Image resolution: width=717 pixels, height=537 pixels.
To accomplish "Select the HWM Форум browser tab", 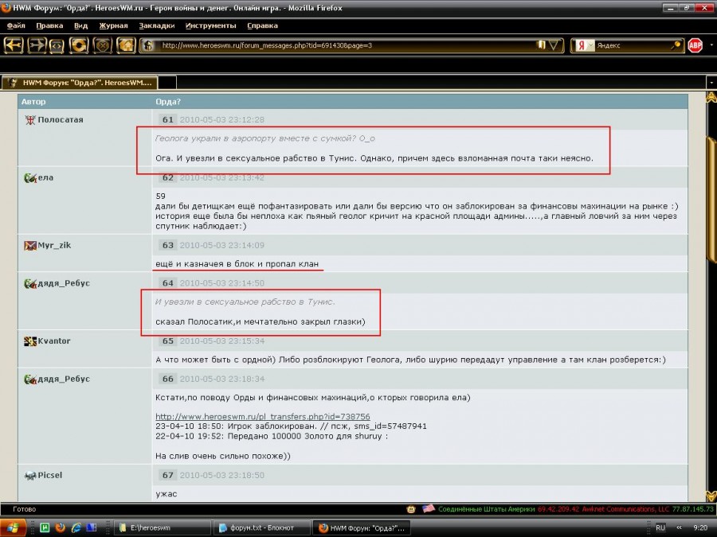I will coord(80,82).
